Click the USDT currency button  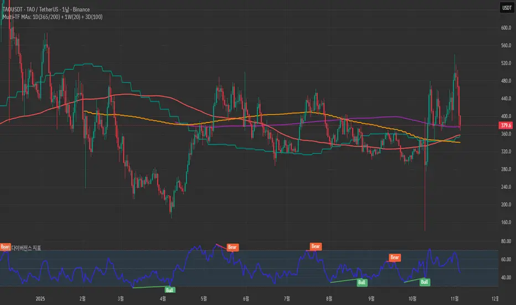tap(507, 8)
